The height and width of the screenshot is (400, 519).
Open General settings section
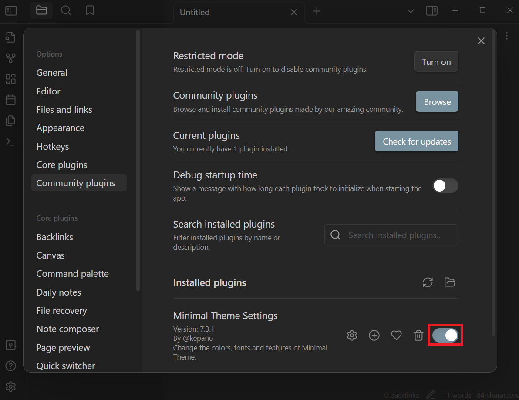click(x=79, y=72)
